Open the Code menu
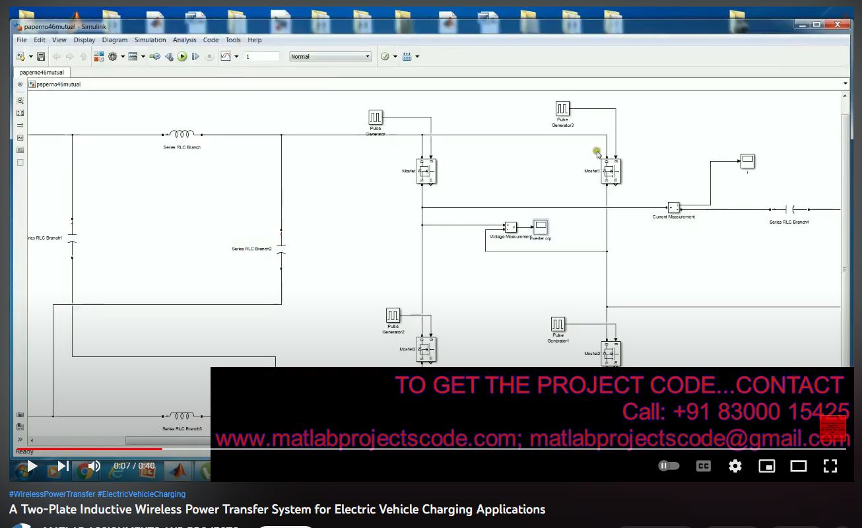Viewport: 862px width, 528px height. pos(211,40)
